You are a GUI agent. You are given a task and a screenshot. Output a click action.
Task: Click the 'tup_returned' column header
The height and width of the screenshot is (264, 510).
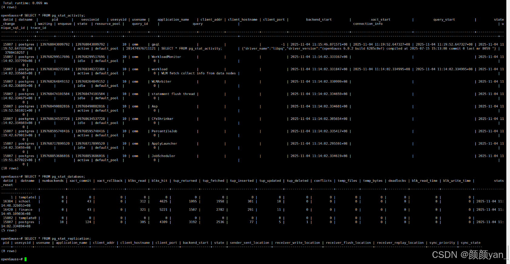pos(185,181)
